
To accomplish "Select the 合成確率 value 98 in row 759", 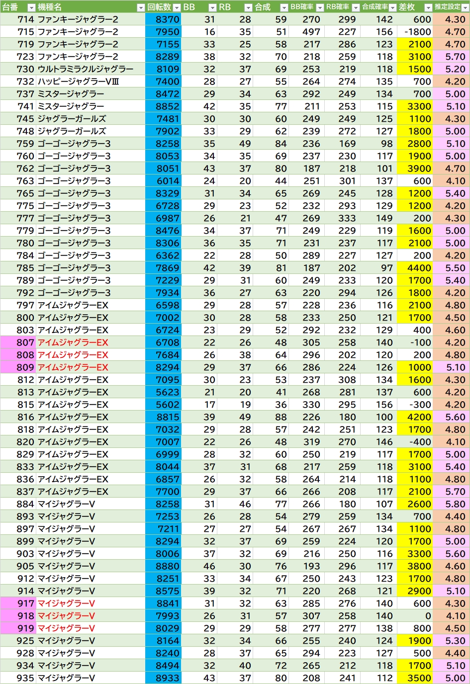I will (378, 144).
